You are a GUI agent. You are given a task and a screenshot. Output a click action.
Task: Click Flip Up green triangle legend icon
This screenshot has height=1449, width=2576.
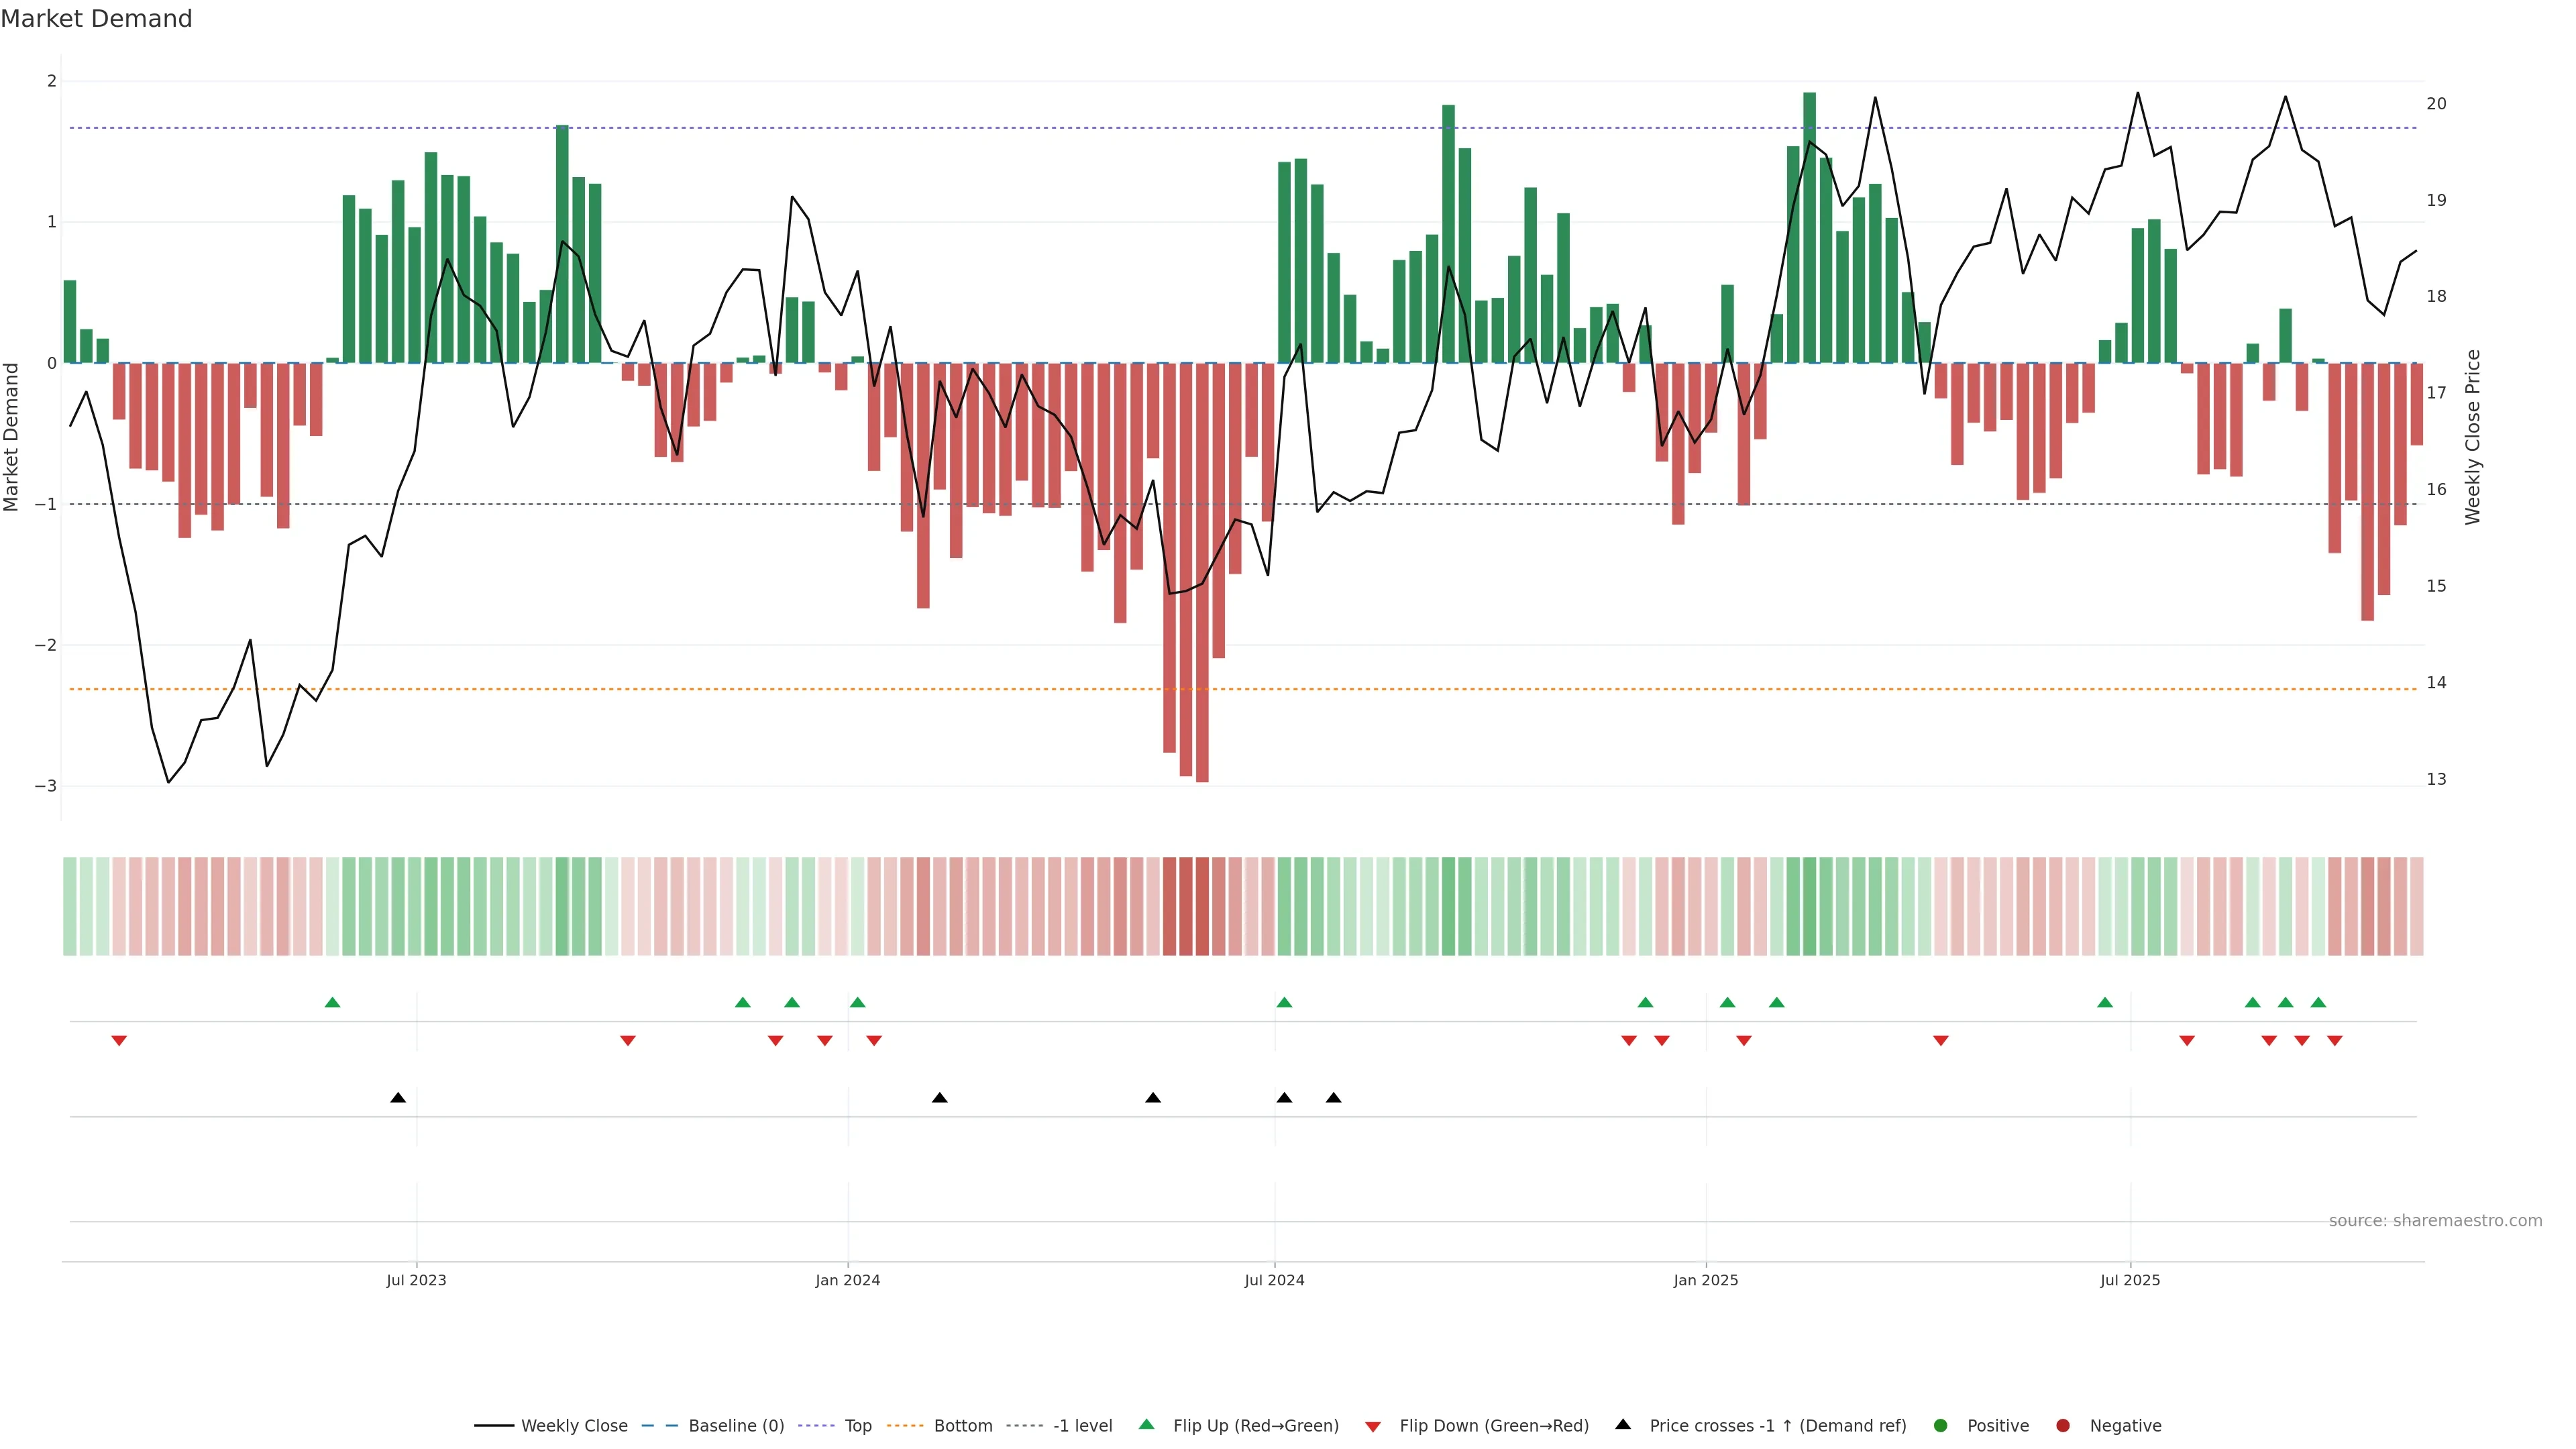pos(1147,1424)
